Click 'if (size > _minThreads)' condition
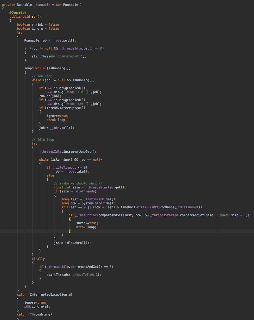The width and height of the screenshot is (254, 320). tap(75, 191)
